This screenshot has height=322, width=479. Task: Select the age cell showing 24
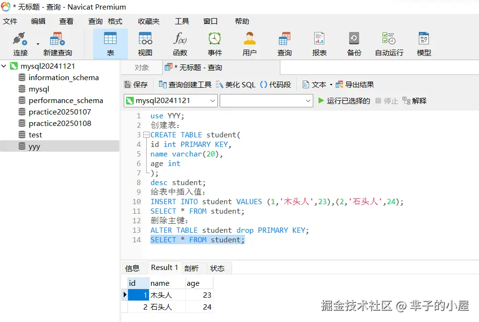(x=199, y=307)
